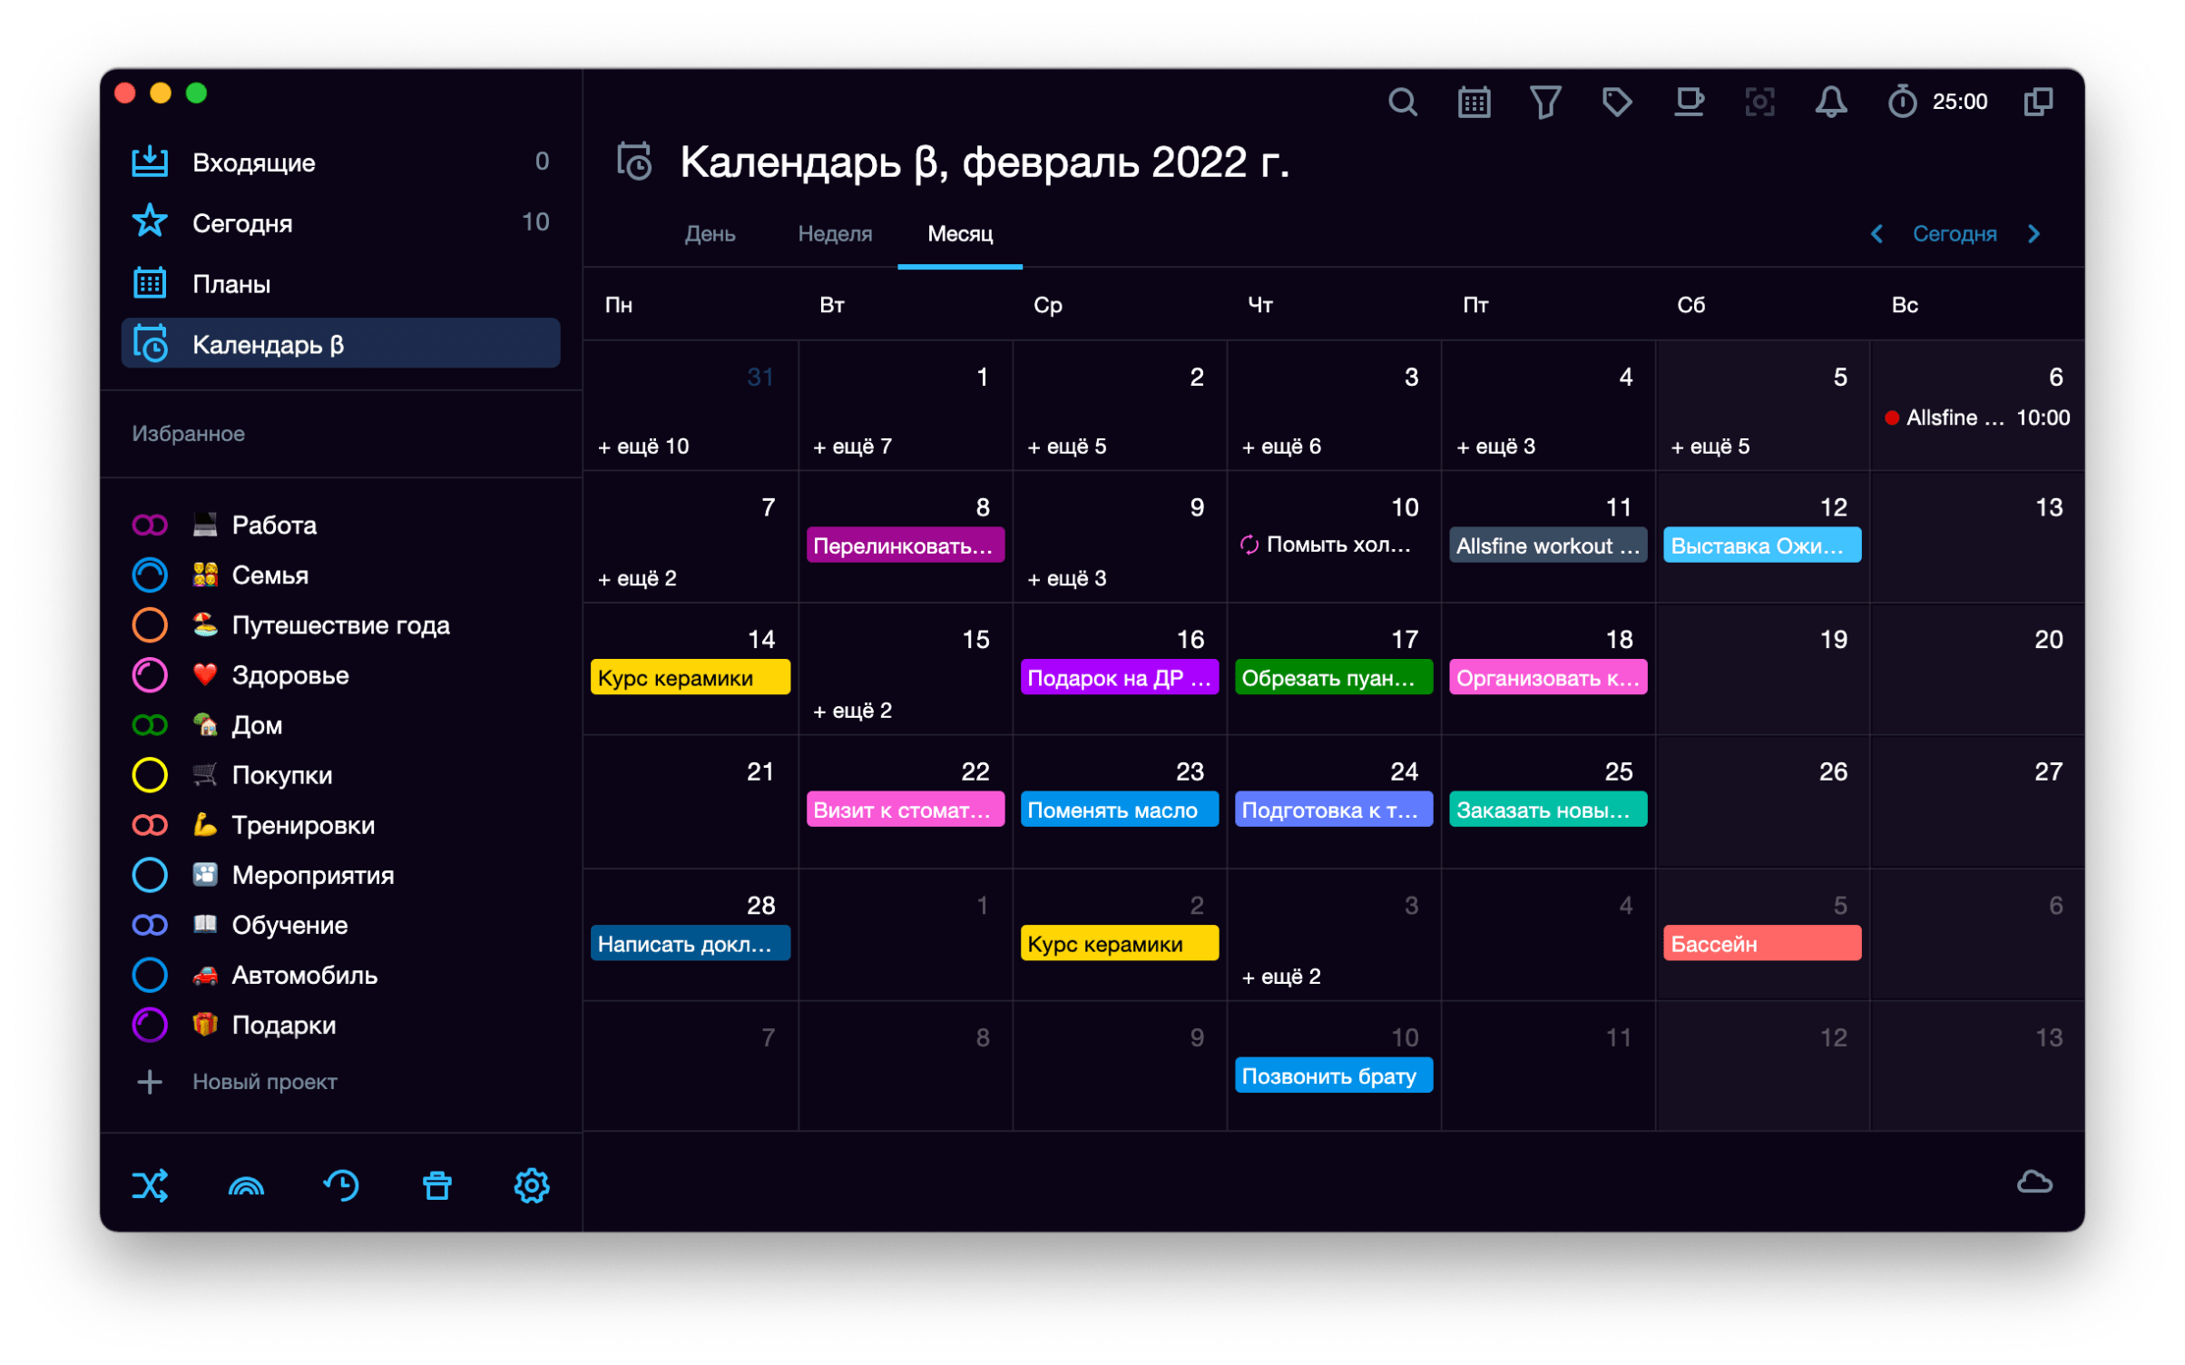The height and width of the screenshot is (1365, 2185).
Task: Open the trash bin icon
Action: point(436,1184)
